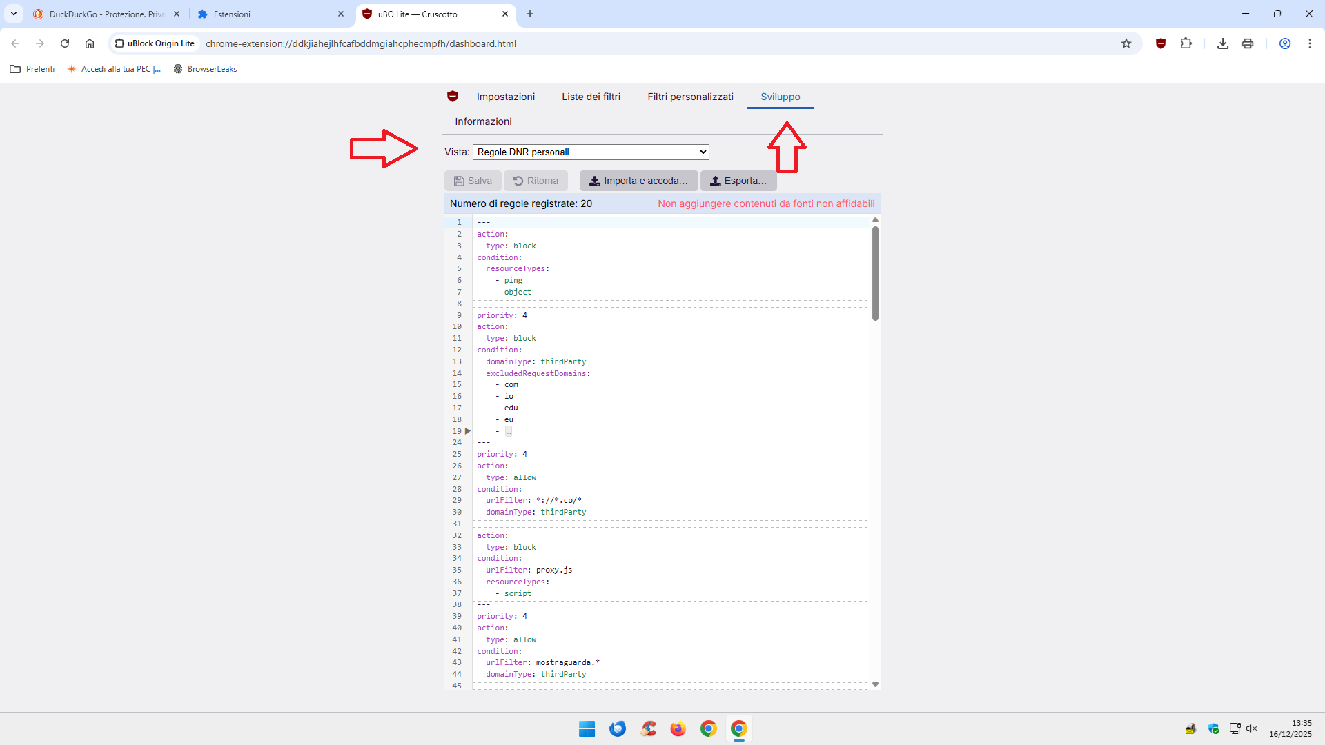Click the muted volume tray icon
Viewport: 1325px width, 745px height.
point(1252,728)
